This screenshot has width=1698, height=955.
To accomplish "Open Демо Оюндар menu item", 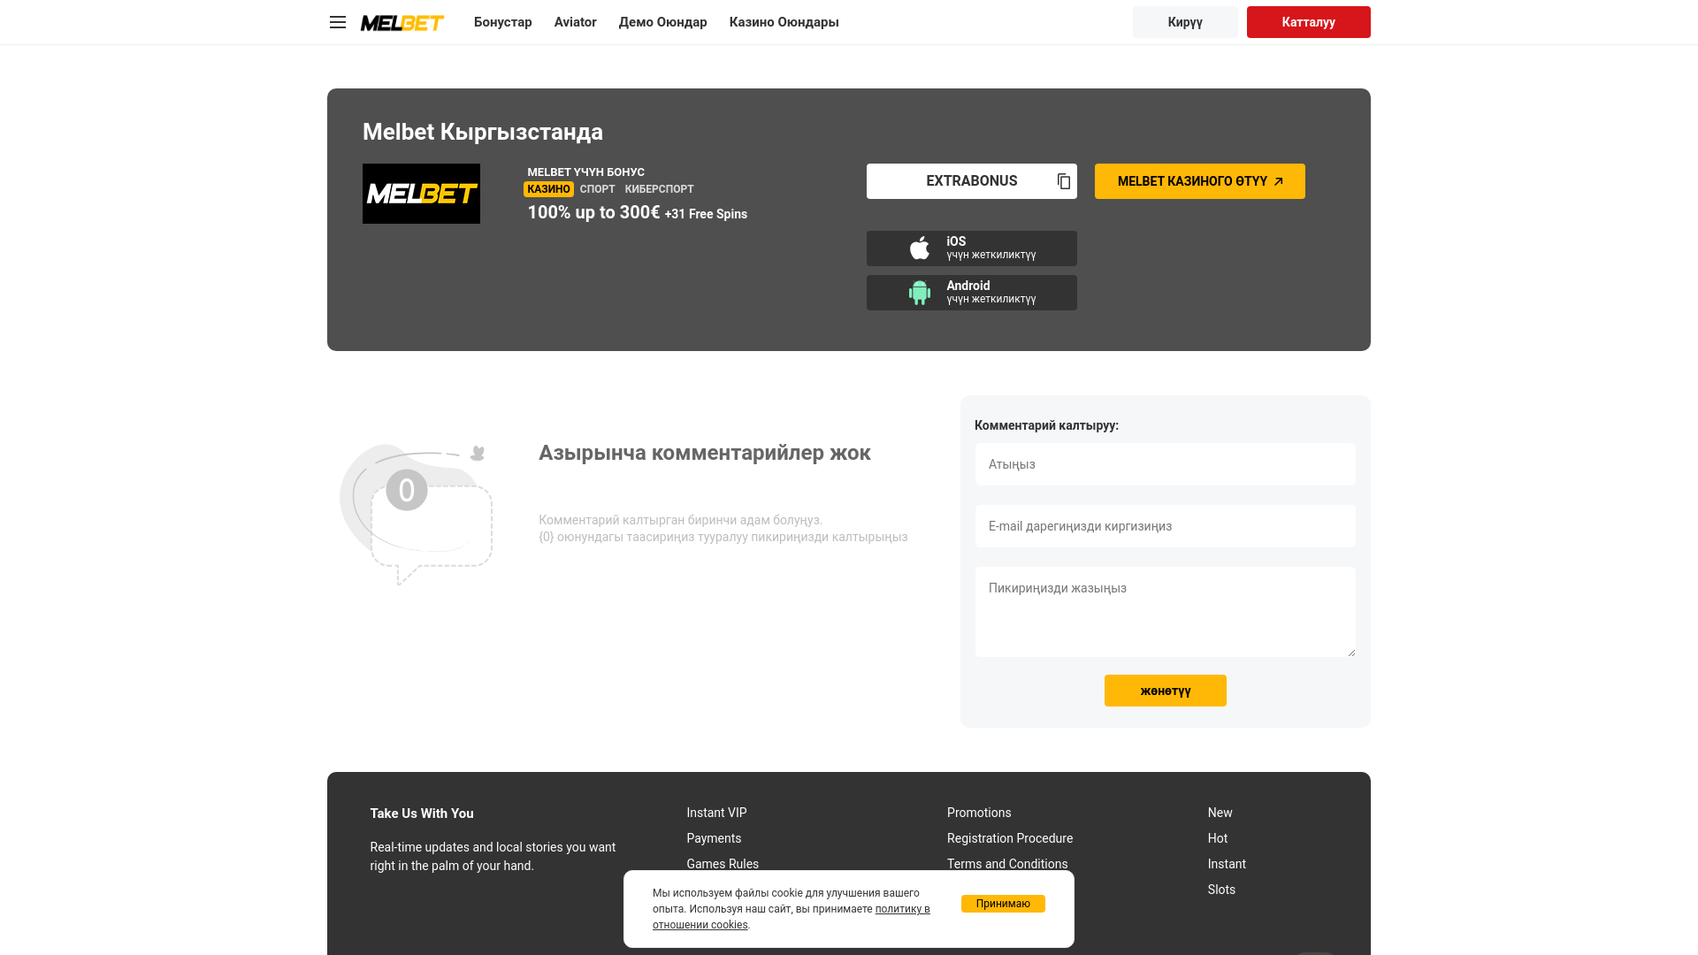I will [663, 22].
